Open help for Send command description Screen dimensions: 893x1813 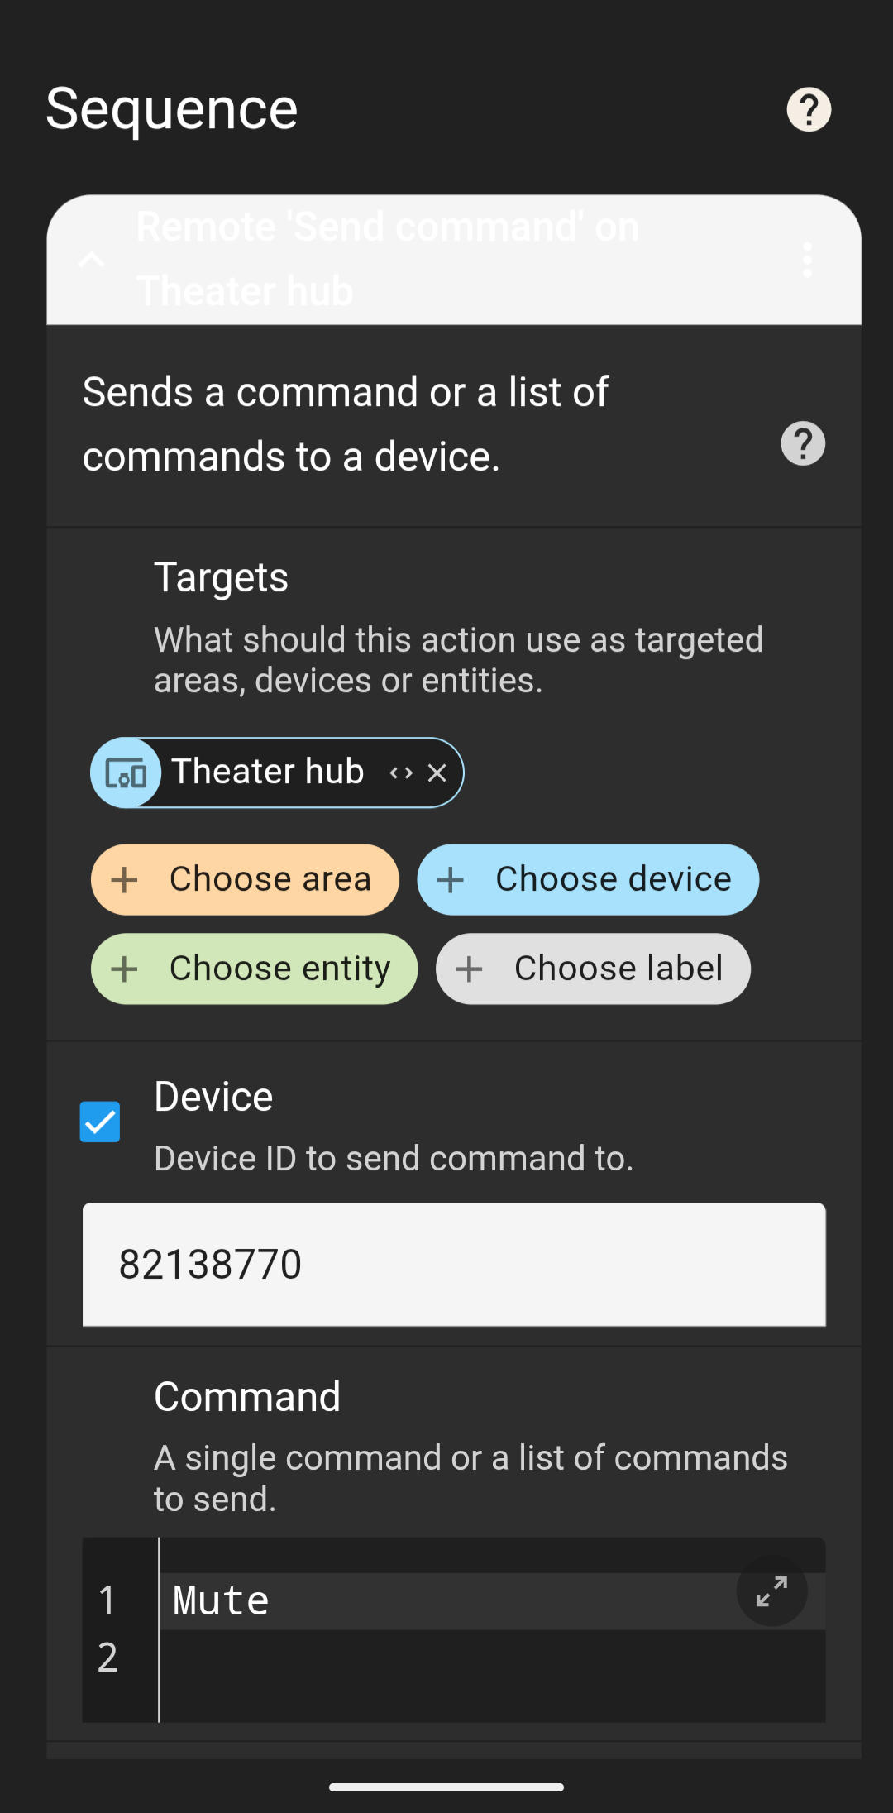coord(803,443)
